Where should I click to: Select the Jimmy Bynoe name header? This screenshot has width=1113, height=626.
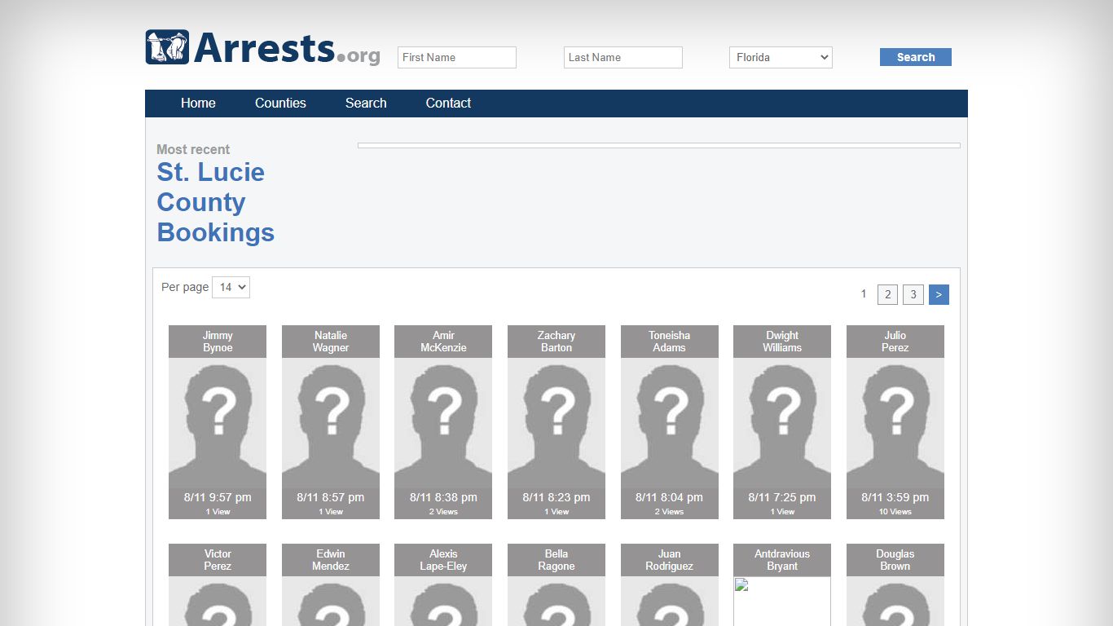(218, 342)
